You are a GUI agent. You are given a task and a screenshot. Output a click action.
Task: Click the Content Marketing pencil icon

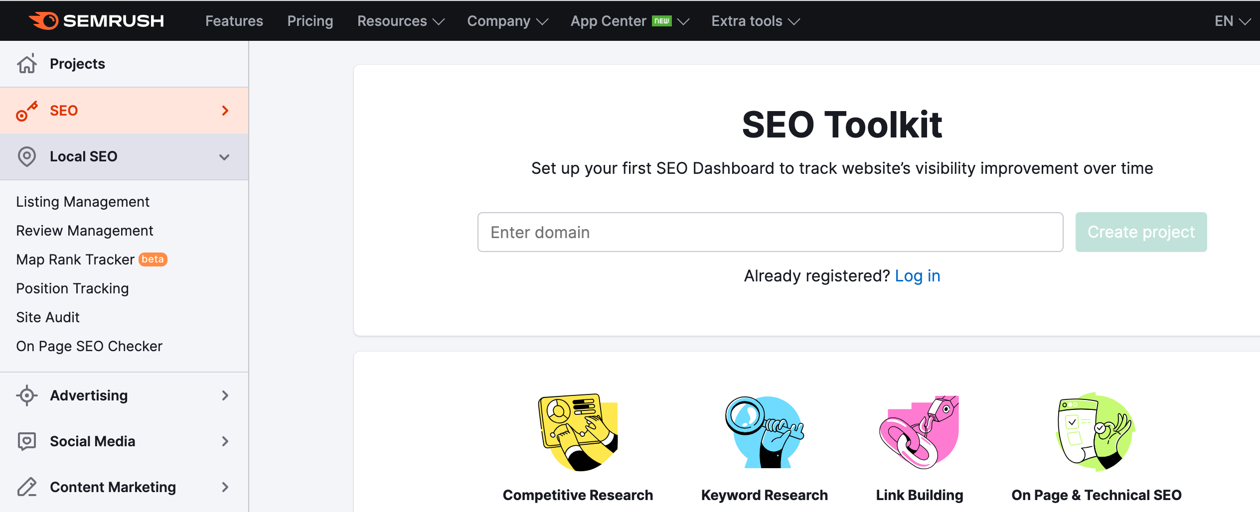coord(27,487)
